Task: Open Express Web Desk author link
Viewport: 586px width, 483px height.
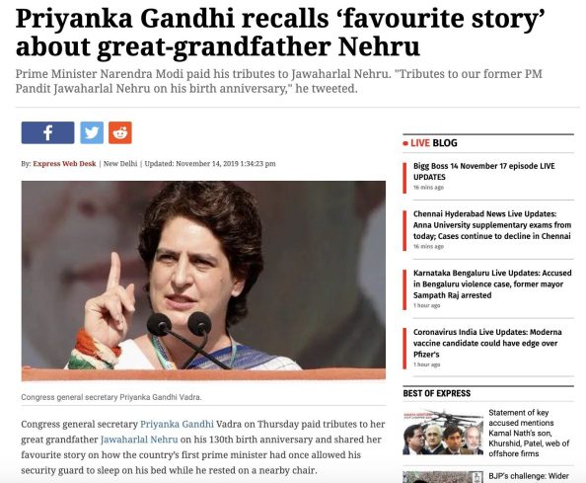Action: pos(64,164)
